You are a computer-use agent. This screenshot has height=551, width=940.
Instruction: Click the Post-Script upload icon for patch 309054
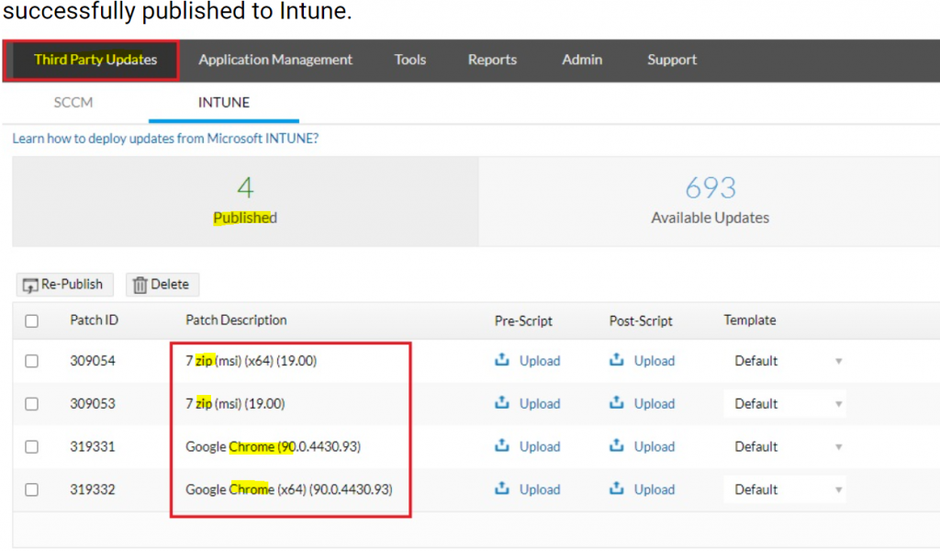(x=617, y=361)
